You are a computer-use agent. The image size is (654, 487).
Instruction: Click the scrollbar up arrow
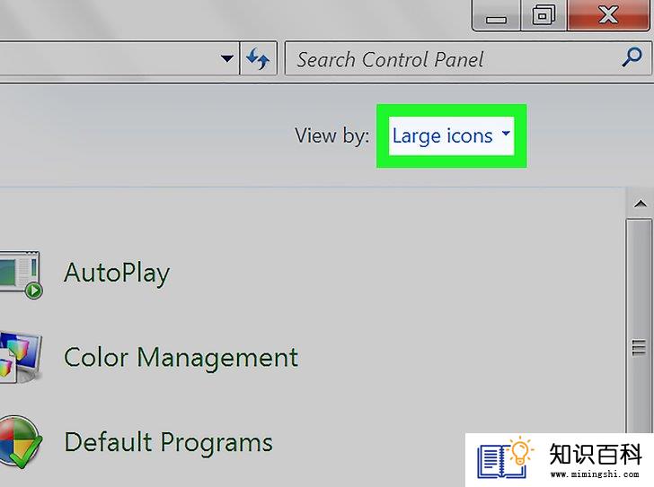coord(640,204)
